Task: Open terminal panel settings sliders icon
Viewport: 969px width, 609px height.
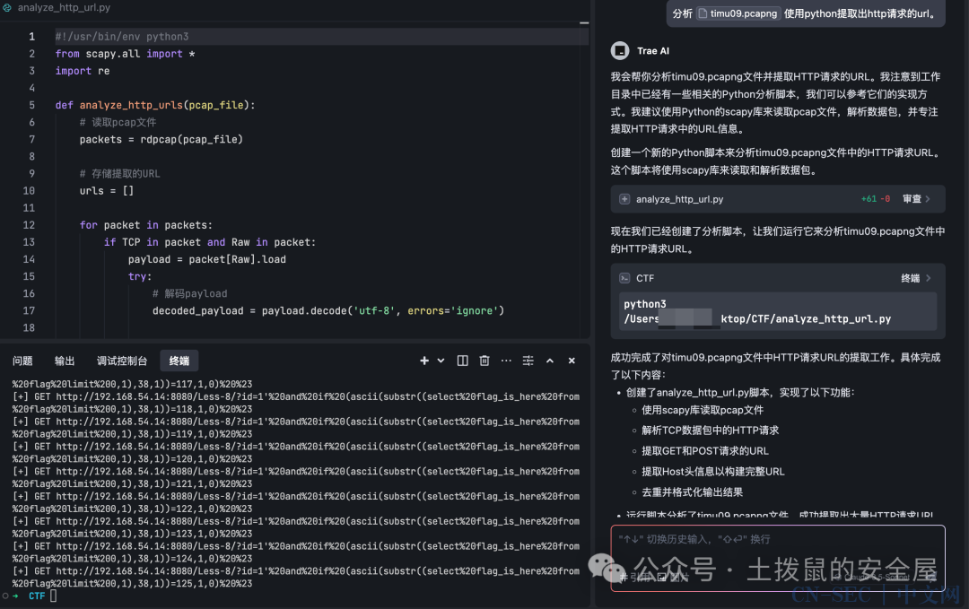Action: pyautogui.click(x=528, y=361)
